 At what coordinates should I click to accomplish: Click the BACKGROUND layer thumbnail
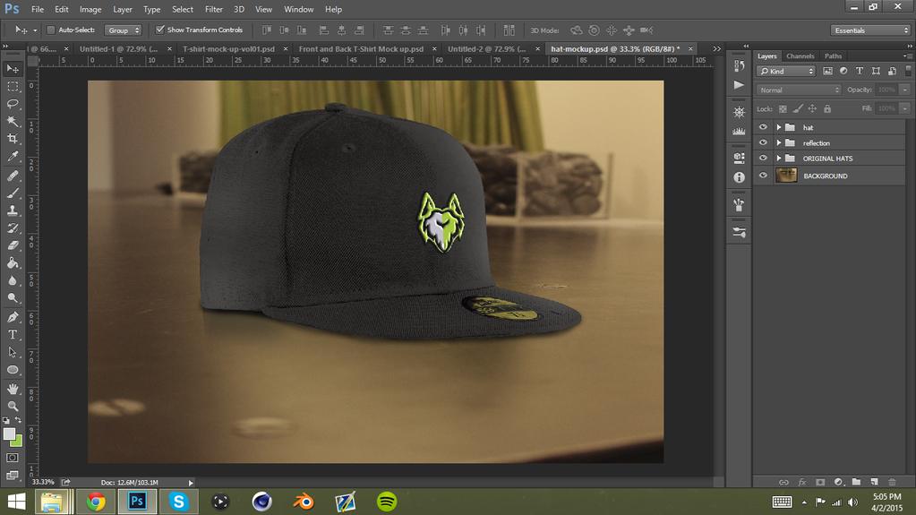click(786, 176)
